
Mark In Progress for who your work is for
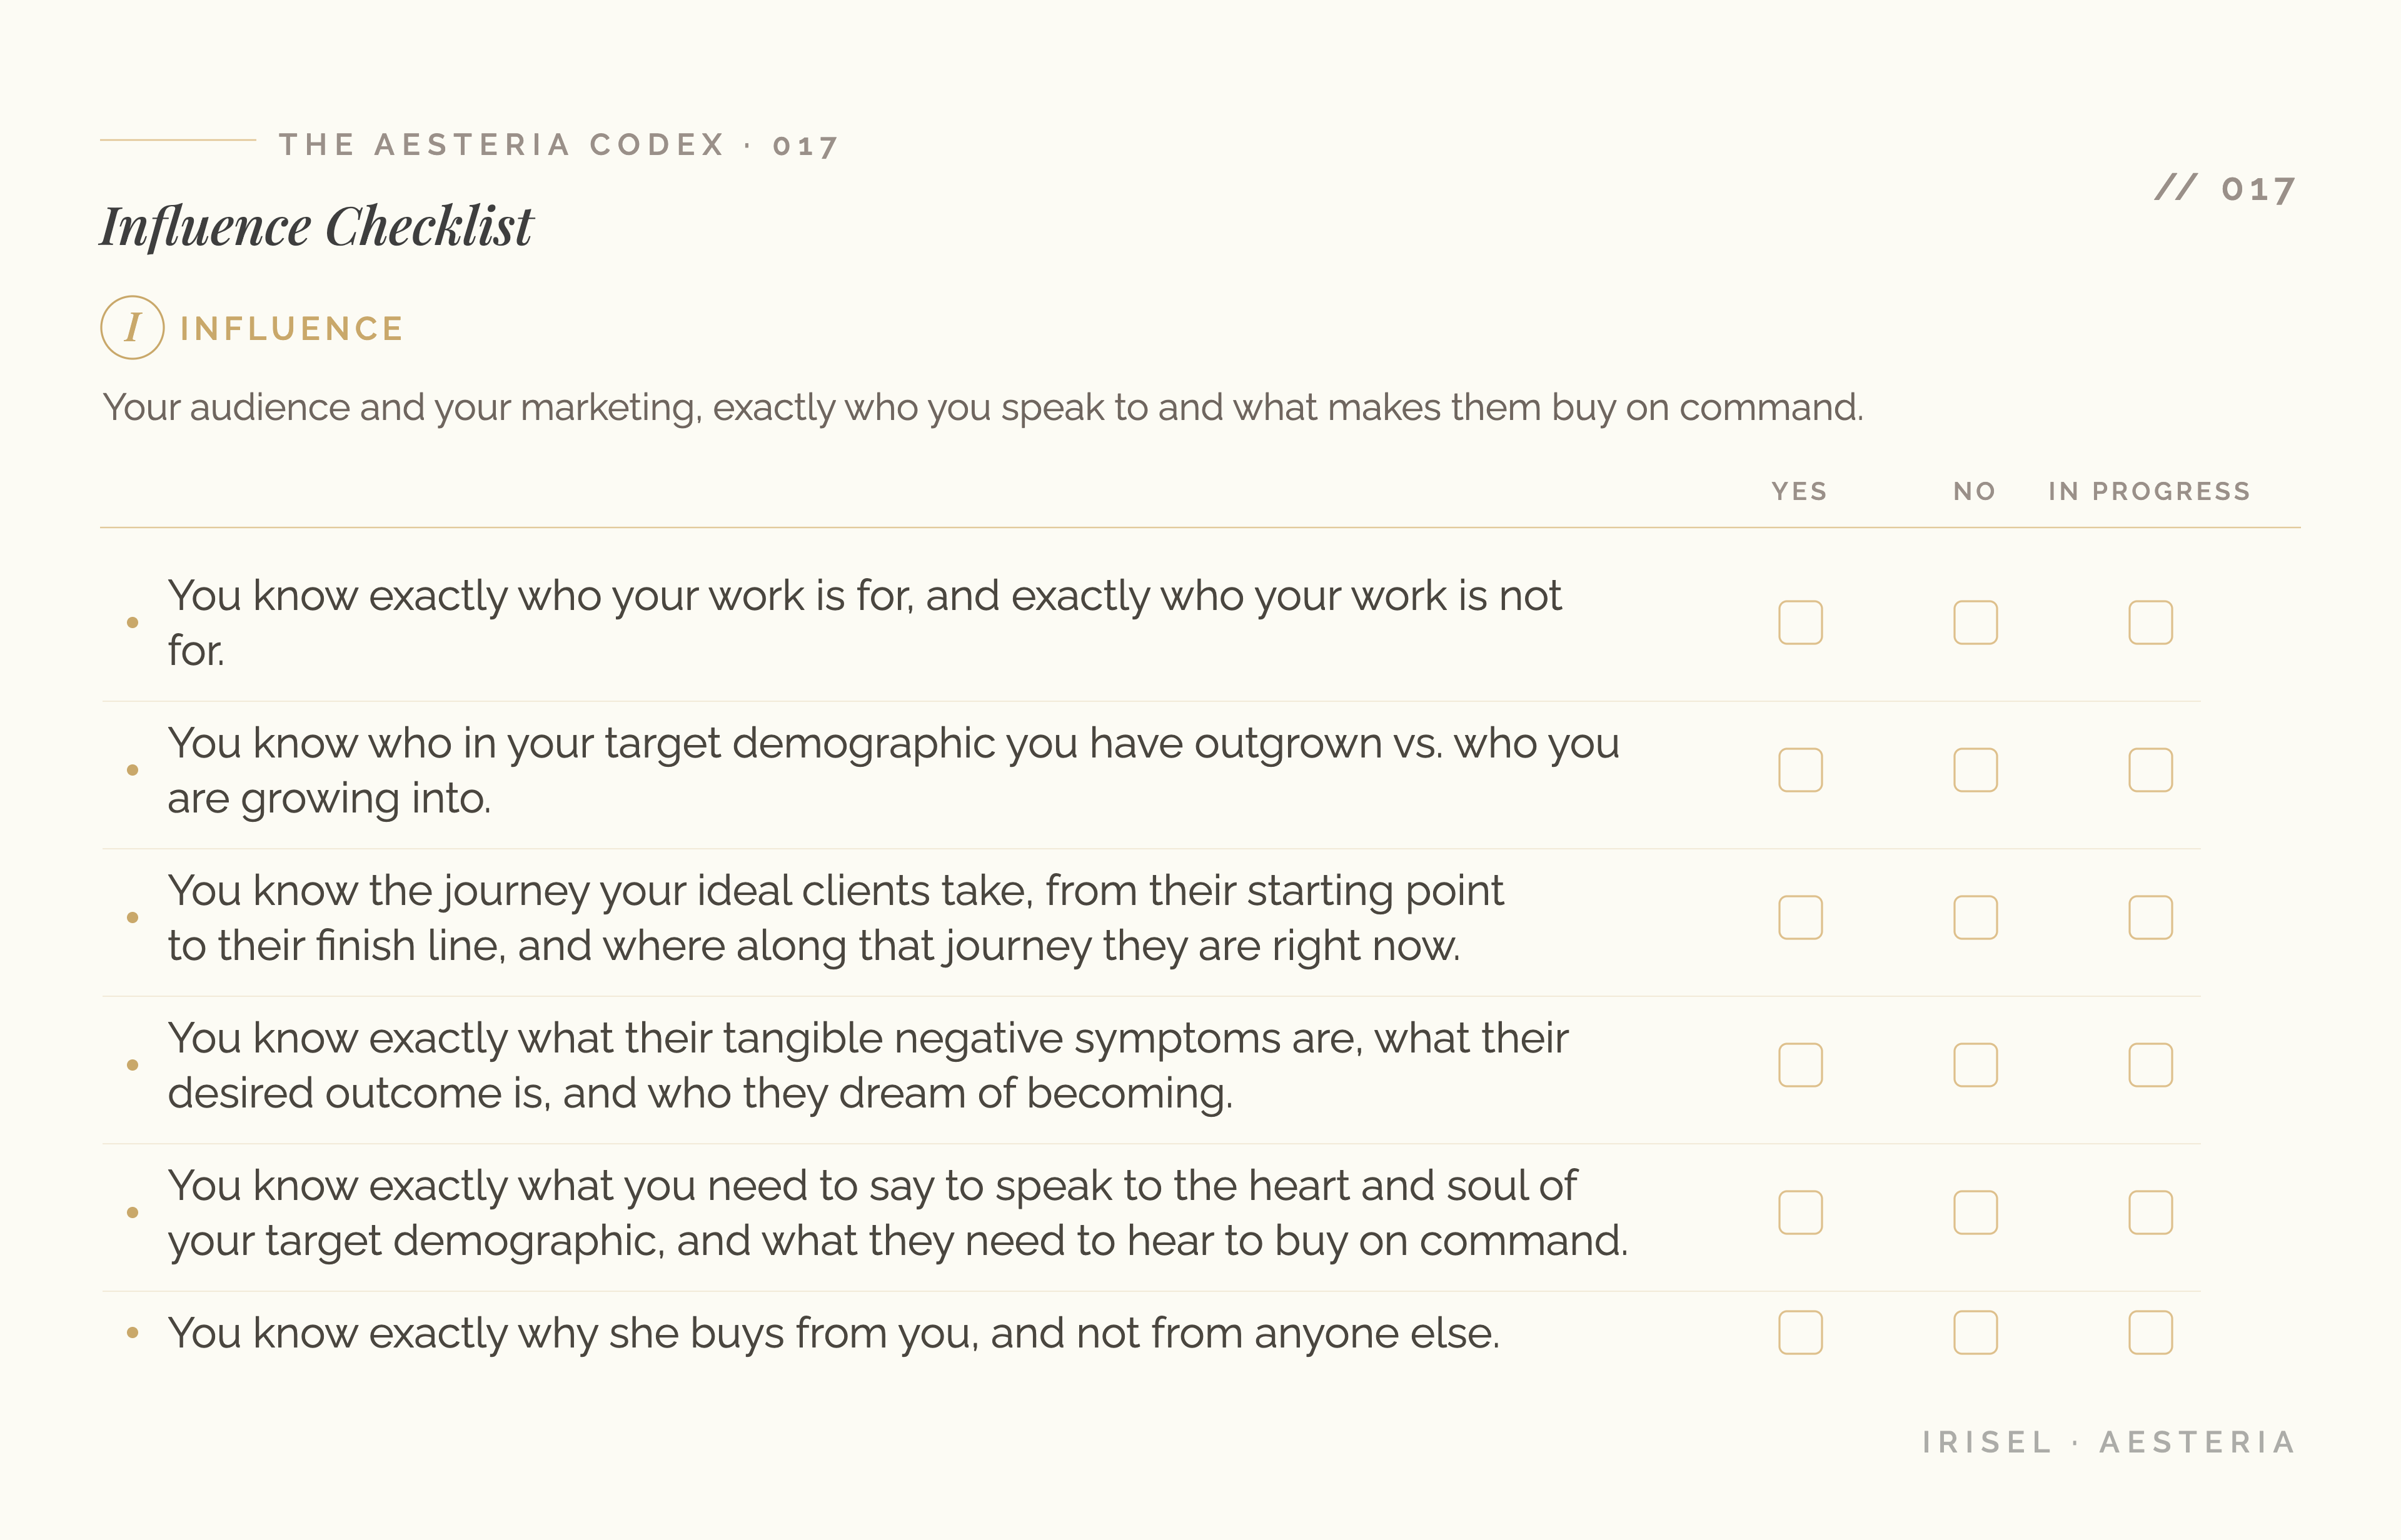(x=2150, y=622)
